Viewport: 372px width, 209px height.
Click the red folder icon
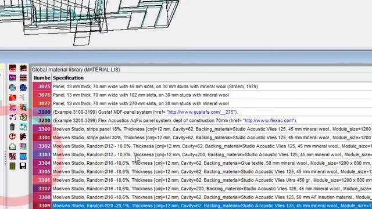(x=13, y=98)
